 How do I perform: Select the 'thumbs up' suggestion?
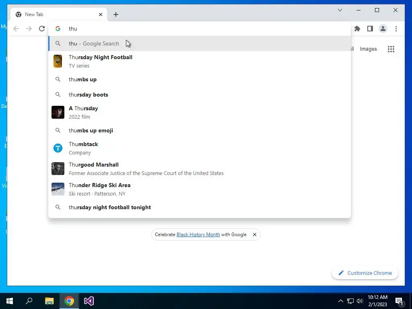[200, 79]
